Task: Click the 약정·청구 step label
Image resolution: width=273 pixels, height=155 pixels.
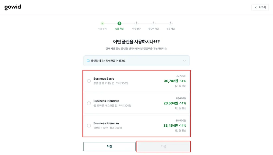Action: 136,29
